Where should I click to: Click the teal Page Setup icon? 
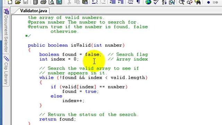click(59, 2)
